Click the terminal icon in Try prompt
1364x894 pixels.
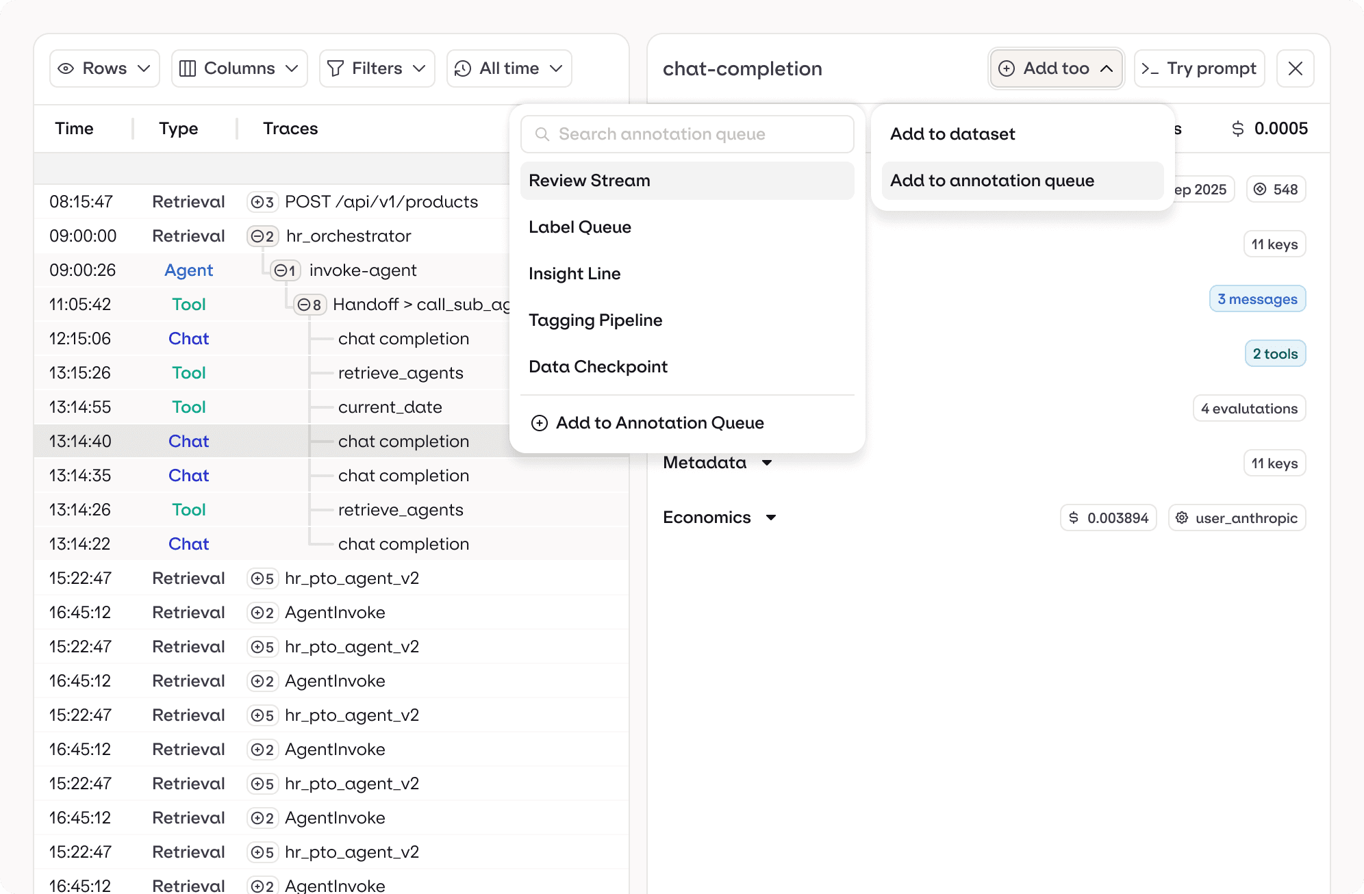[1150, 68]
